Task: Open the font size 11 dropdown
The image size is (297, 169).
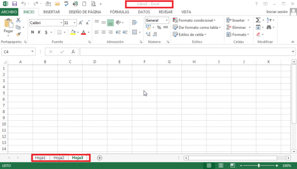Action: pyautogui.click(x=75, y=23)
